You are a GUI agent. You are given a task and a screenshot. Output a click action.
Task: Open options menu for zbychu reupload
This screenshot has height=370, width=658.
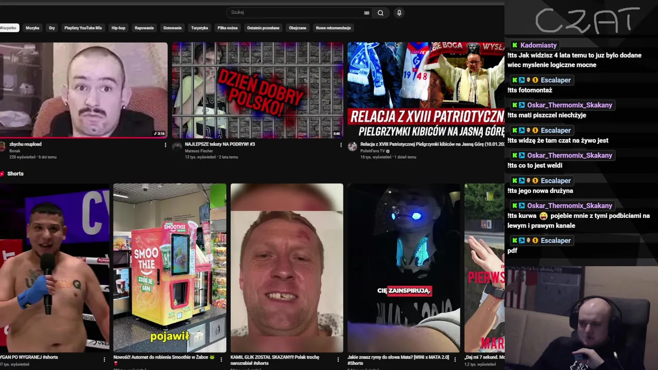[166, 145]
